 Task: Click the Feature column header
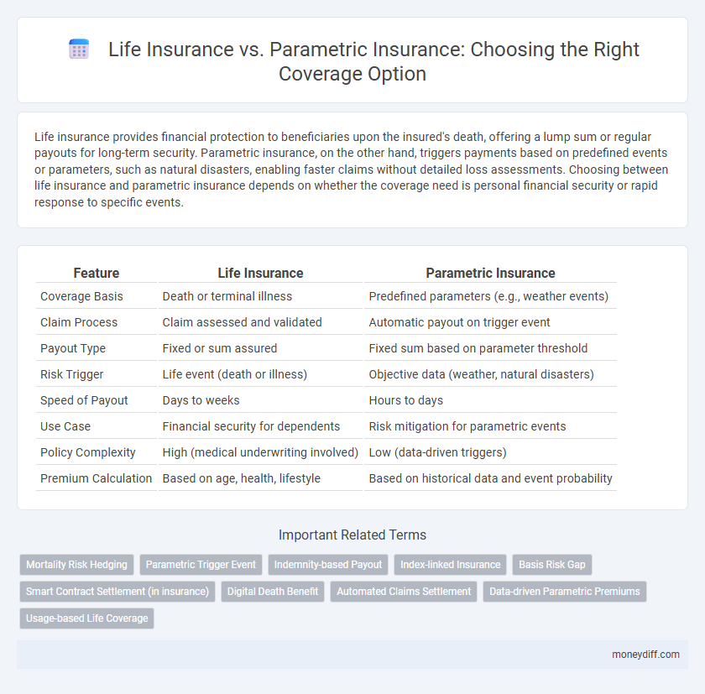point(96,273)
